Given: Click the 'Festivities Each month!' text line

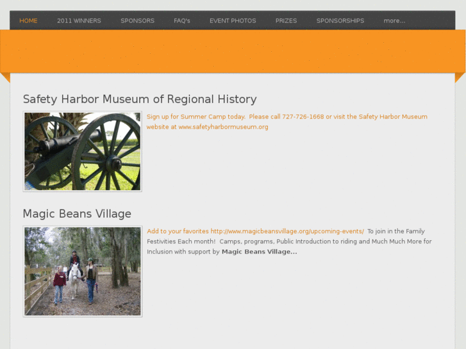Looking at the screenshot, I should tap(289, 241).
